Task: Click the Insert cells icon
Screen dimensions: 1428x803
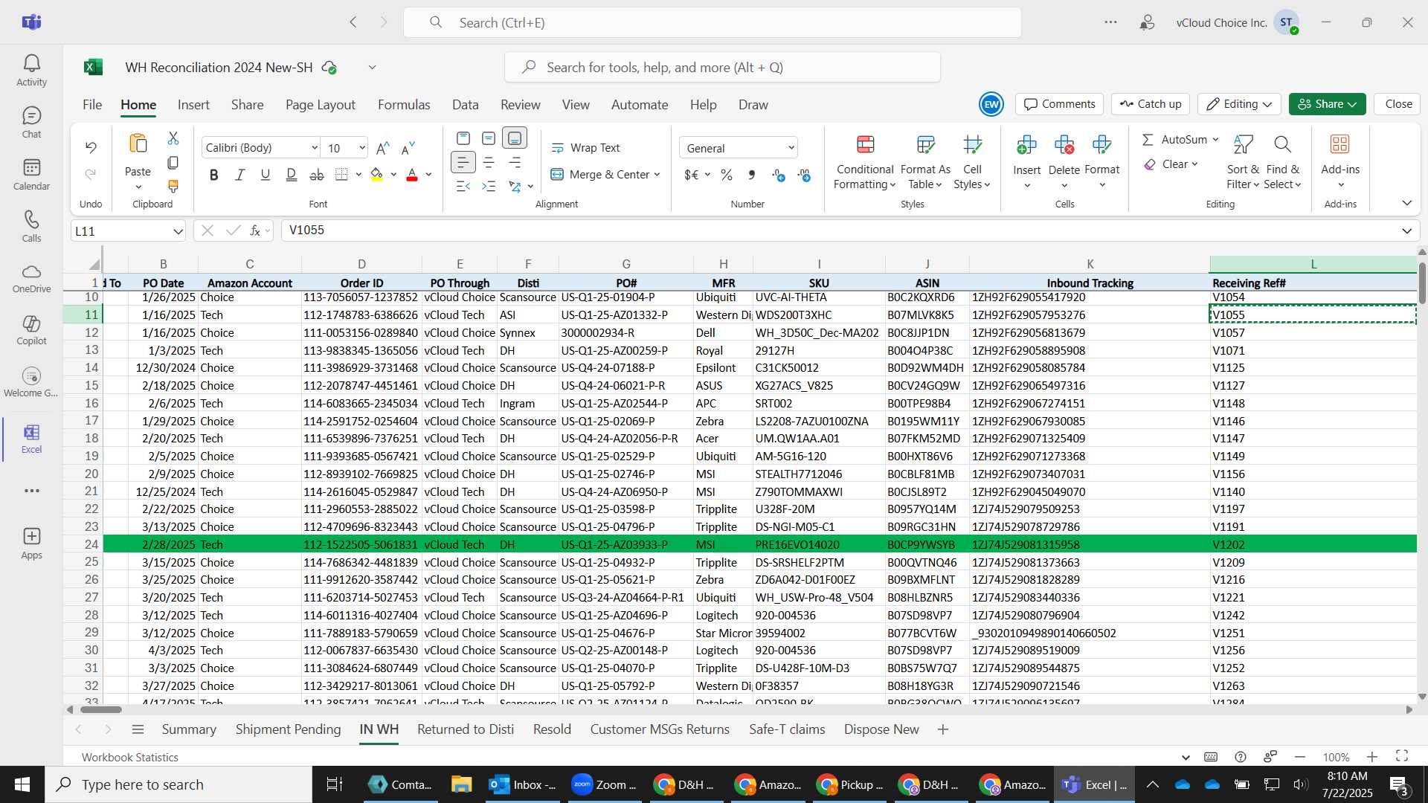Action: click(x=1026, y=144)
